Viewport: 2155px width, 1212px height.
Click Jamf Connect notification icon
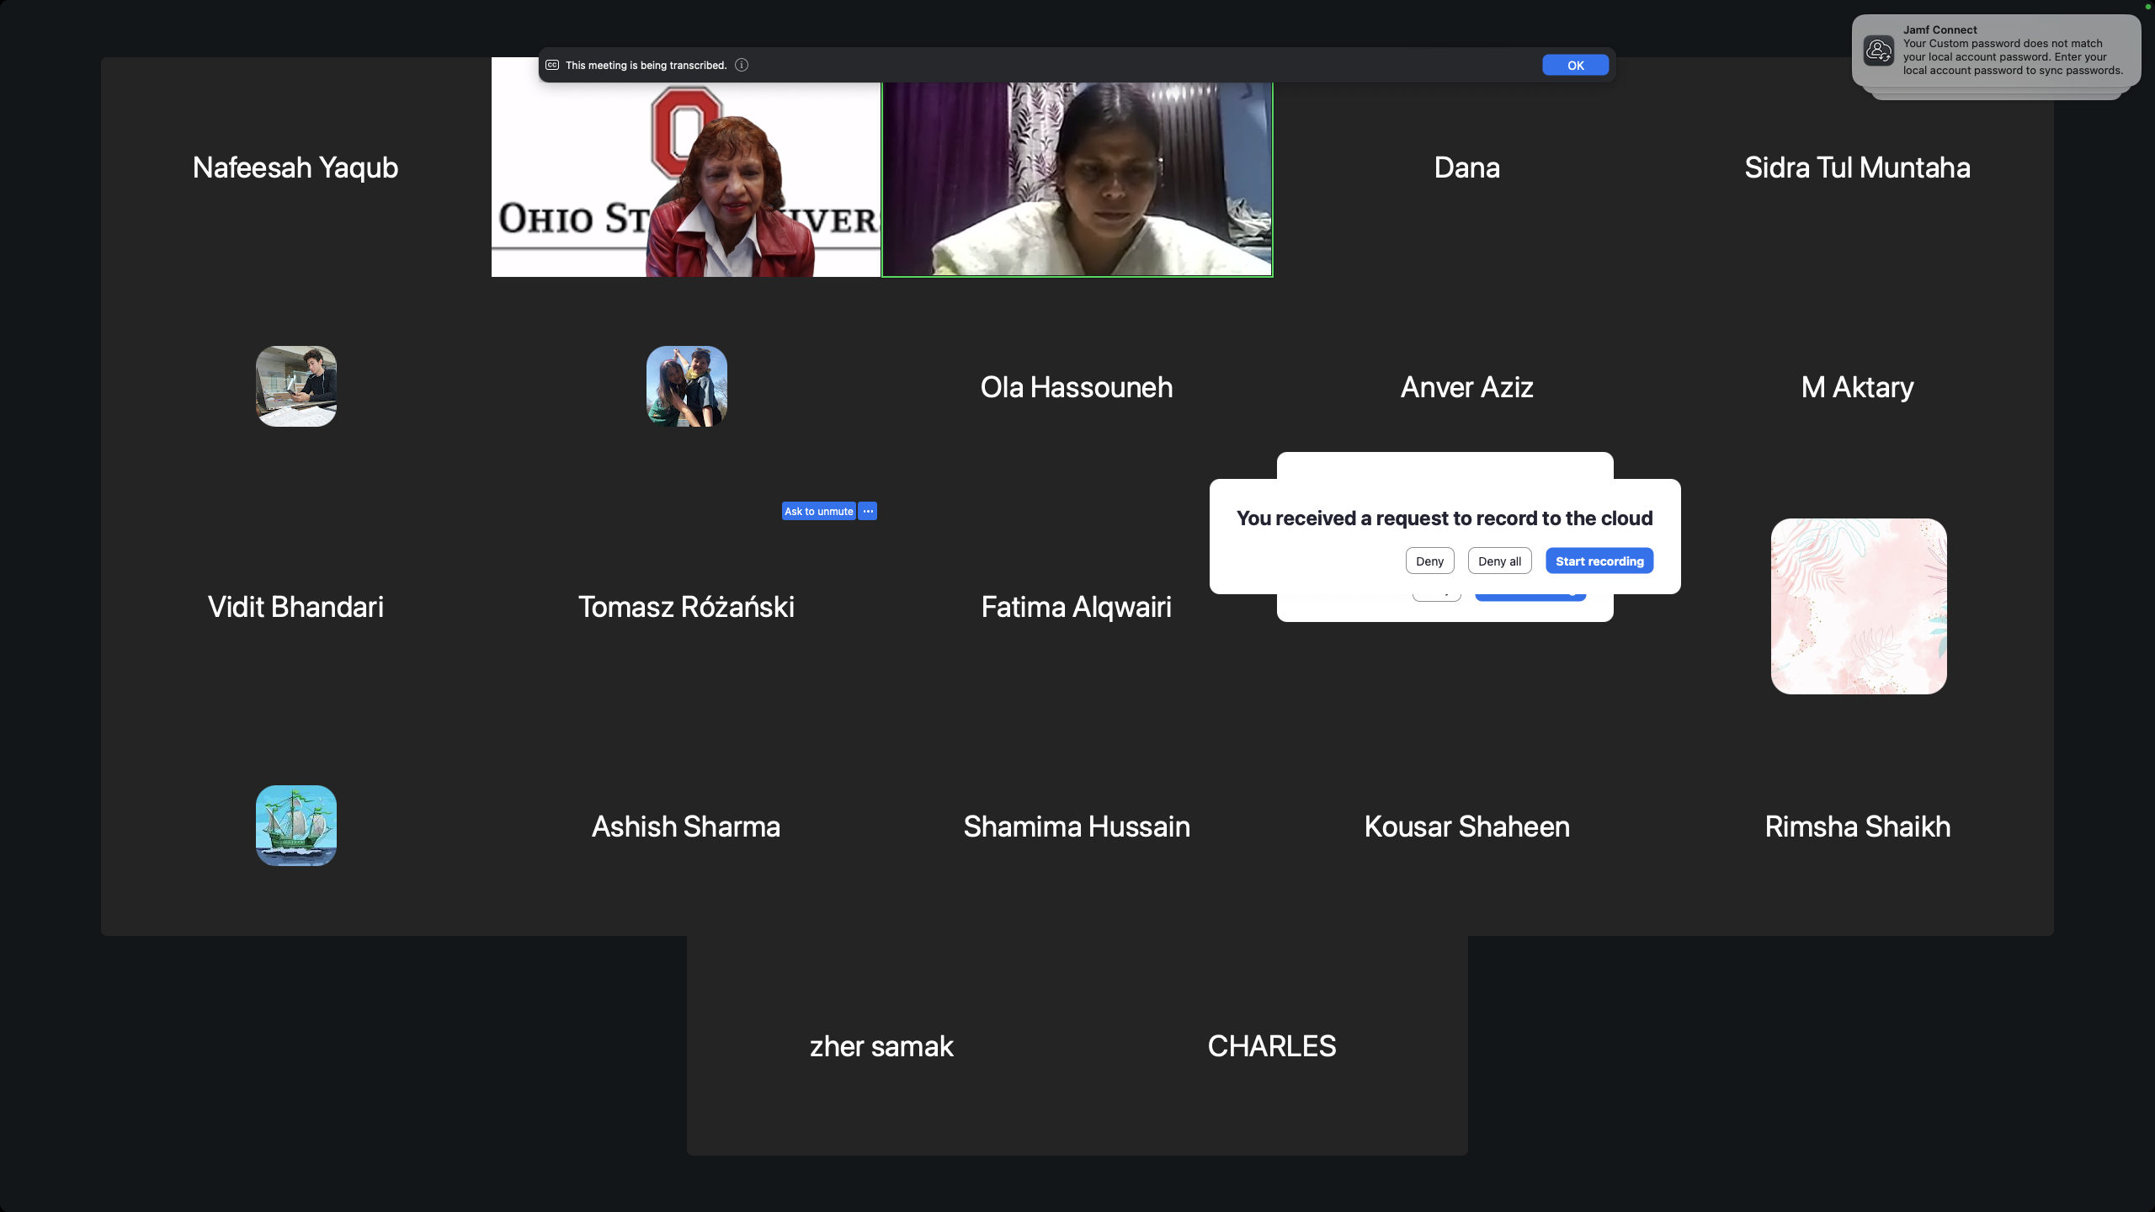click(x=1879, y=50)
